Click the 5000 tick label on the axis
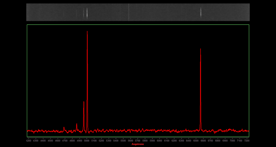 [x=87, y=141]
